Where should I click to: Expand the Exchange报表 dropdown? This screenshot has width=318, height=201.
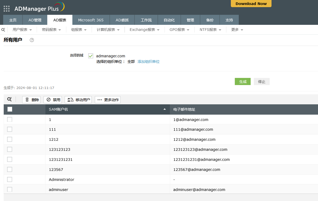[144, 30]
